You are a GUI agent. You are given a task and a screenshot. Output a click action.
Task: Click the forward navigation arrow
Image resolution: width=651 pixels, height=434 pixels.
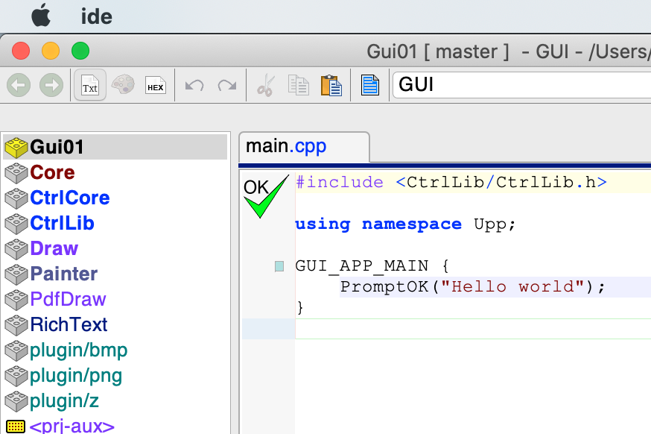coord(51,86)
